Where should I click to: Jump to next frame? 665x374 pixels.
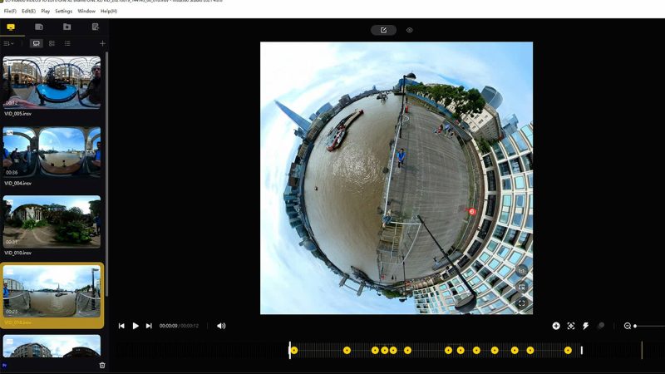(149, 326)
